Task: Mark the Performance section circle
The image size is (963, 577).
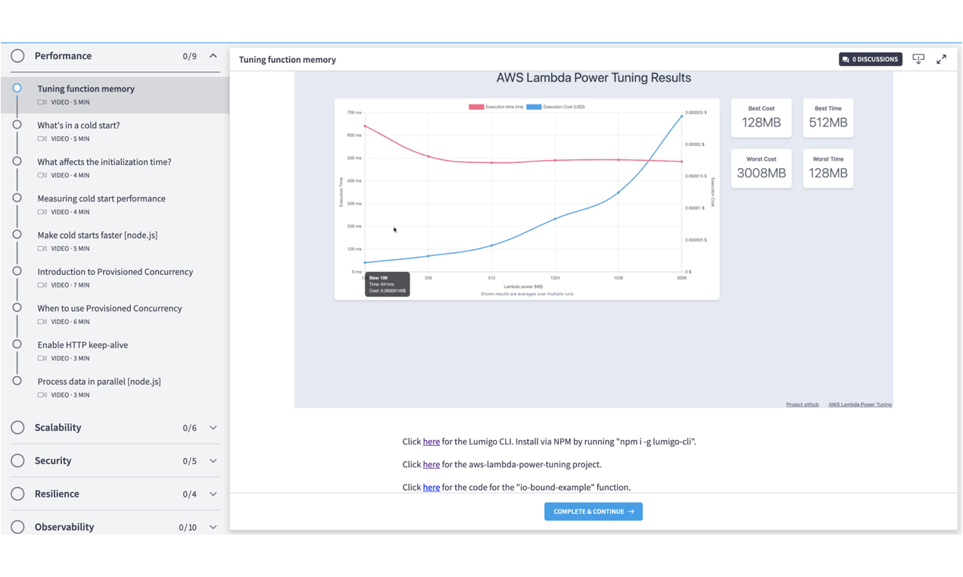Action: pyautogui.click(x=17, y=56)
